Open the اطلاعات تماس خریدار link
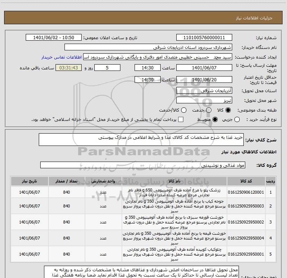The height and width of the screenshot is (278, 287). click(61, 57)
